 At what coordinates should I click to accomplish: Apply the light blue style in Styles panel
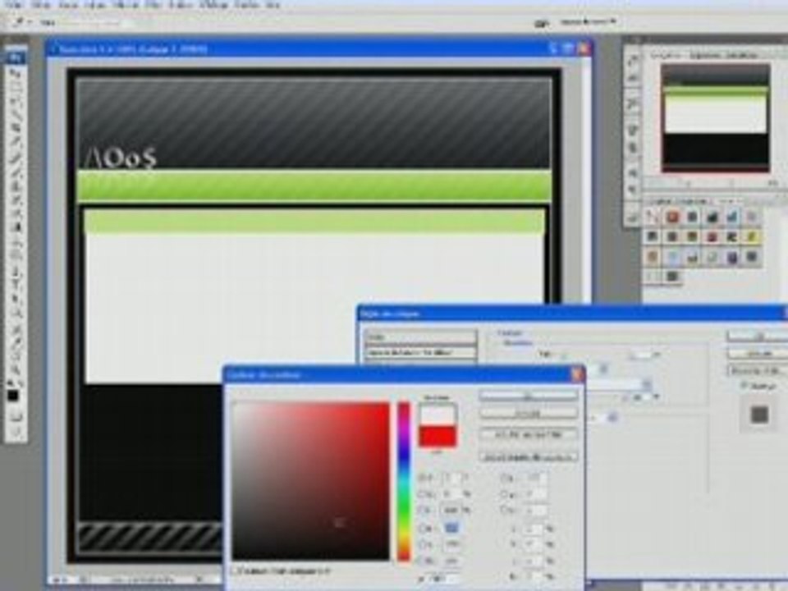(x=672, y=257)
